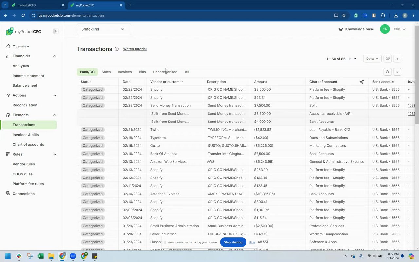This screenshot has height=262, width=419.
Task: Bookmark this page with the star icon
Action: pos(344,15)
